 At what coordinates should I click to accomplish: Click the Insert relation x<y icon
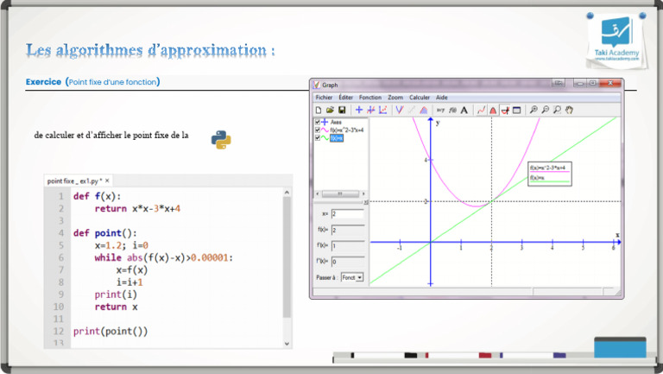440,110
